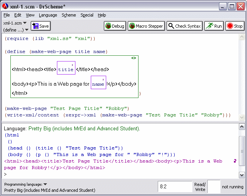This screenshot has height=196, width=247.
Task: Click the 8:2 cursor position field
Action: pyautogui.click(x=175, y=186)
